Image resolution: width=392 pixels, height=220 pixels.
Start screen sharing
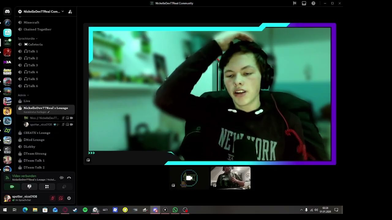pyautogui.click(x=29, y=186)
